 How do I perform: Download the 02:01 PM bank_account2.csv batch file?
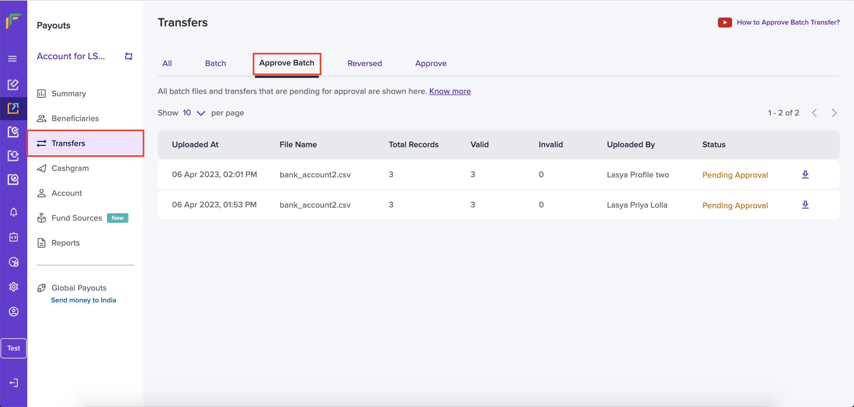pos(805,174)
